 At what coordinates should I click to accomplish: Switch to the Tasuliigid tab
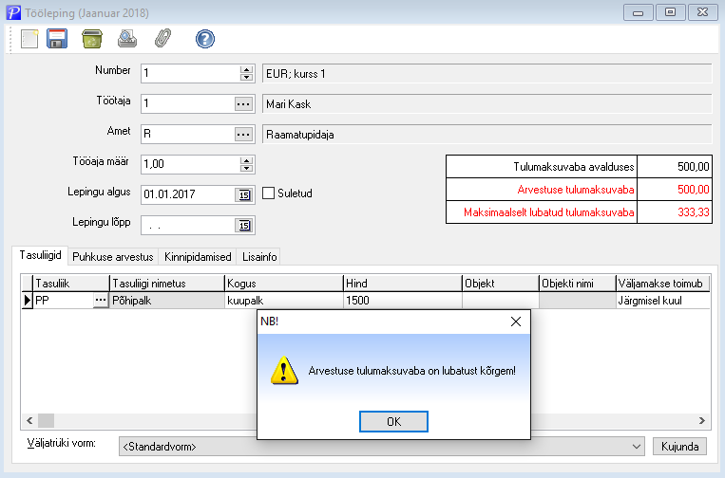40,255
